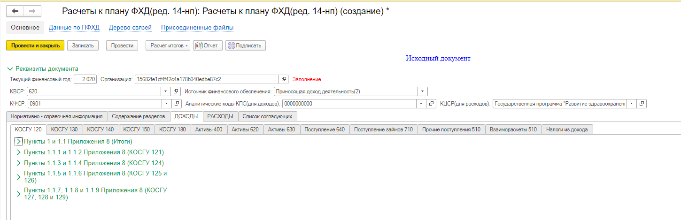Go back with the left arrow button

click(x=15, y=11)
